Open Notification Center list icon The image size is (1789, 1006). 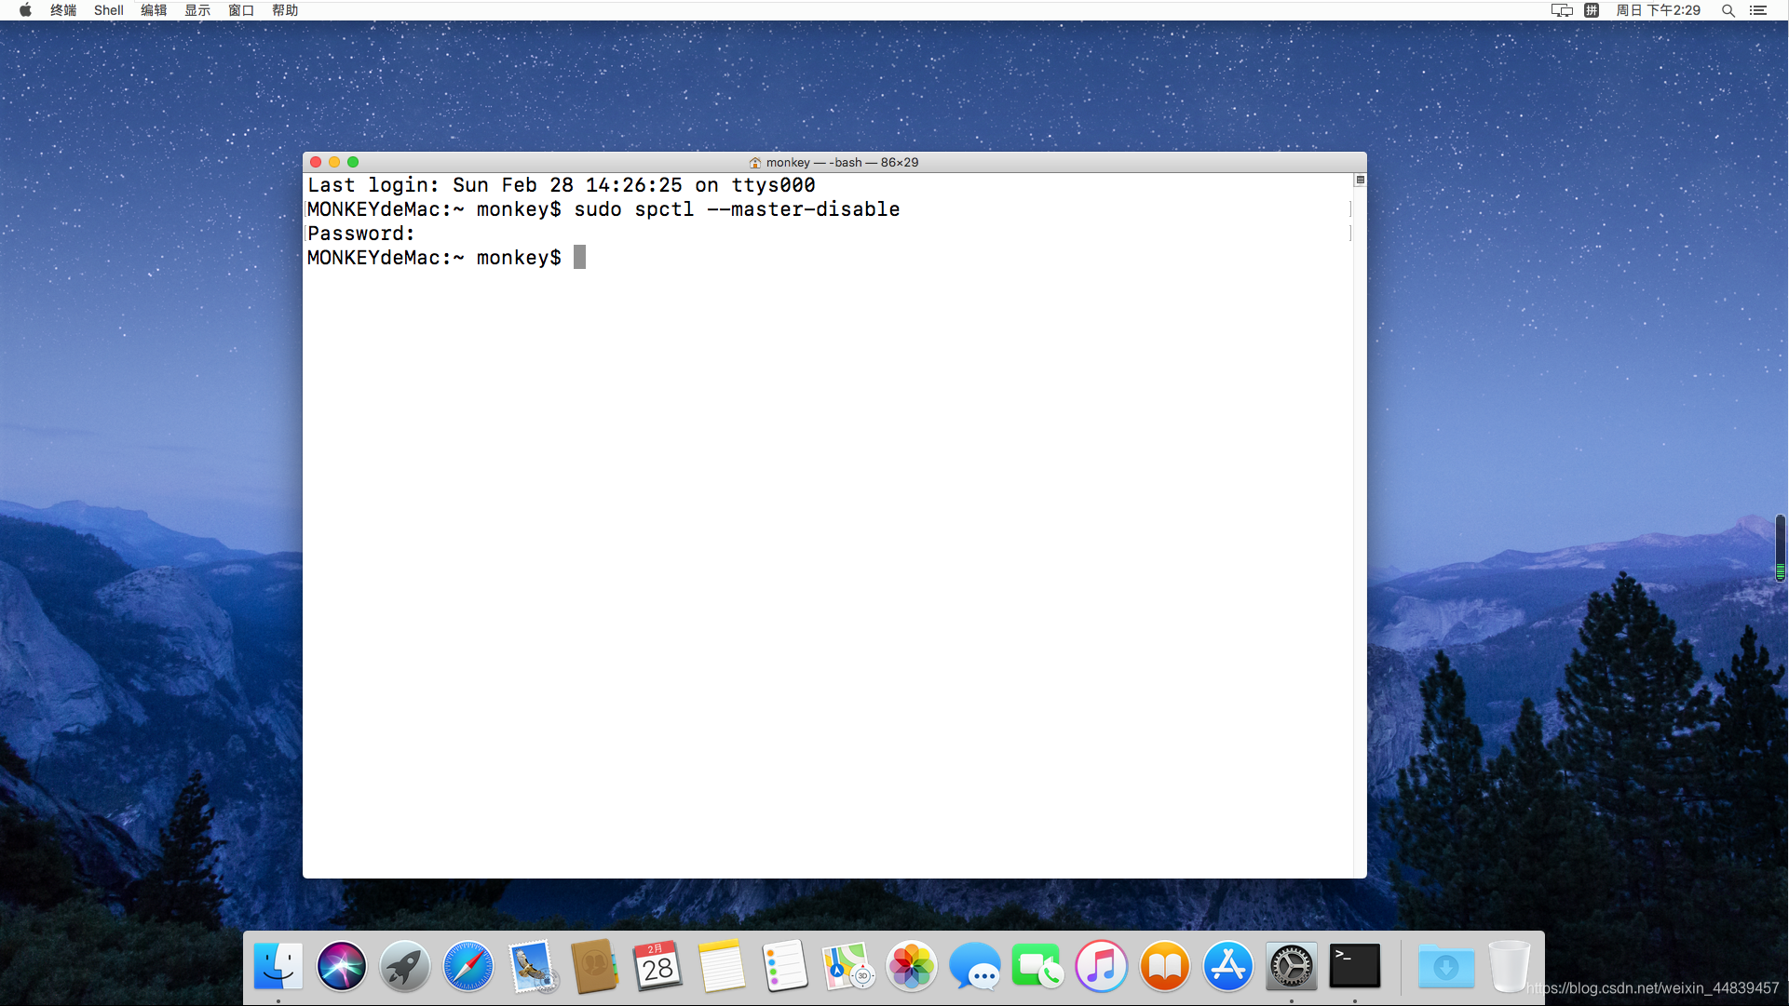[x=1758, y=10]
